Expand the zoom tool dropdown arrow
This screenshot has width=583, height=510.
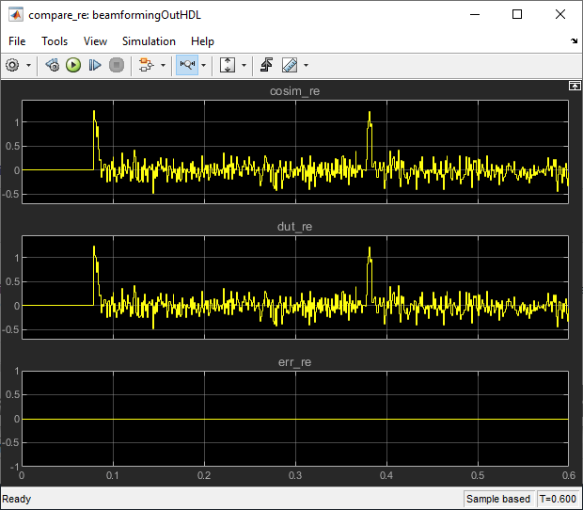click(x=203, y=65)
